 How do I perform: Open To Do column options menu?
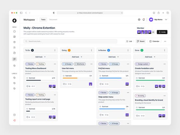55,50
